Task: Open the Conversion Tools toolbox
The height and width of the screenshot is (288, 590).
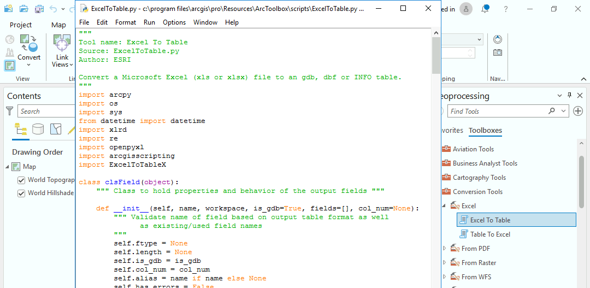Action: pos(477,192)
